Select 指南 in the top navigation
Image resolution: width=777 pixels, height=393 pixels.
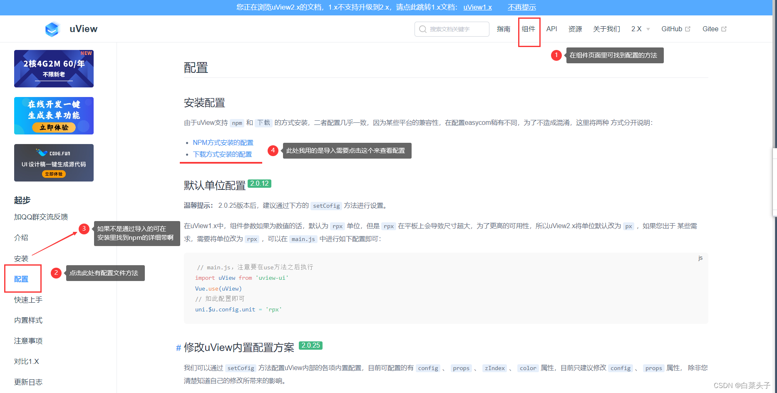tap(504, 29)
